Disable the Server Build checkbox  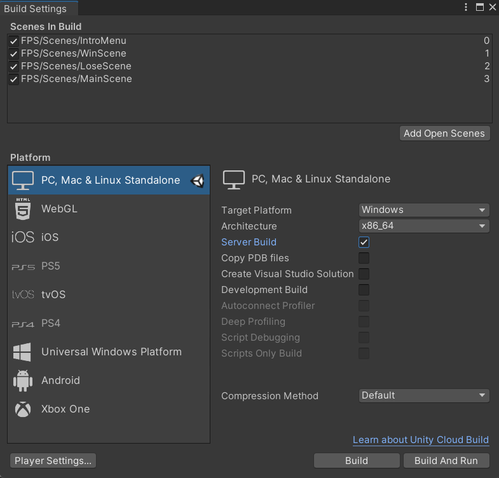click(364, 242)
